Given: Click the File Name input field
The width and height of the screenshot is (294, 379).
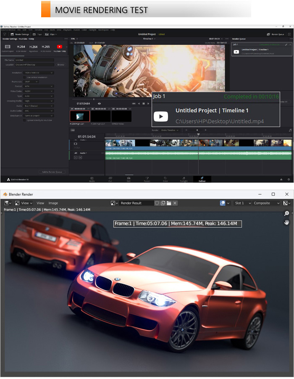Looking at the screenshot, I should point(34,60).
